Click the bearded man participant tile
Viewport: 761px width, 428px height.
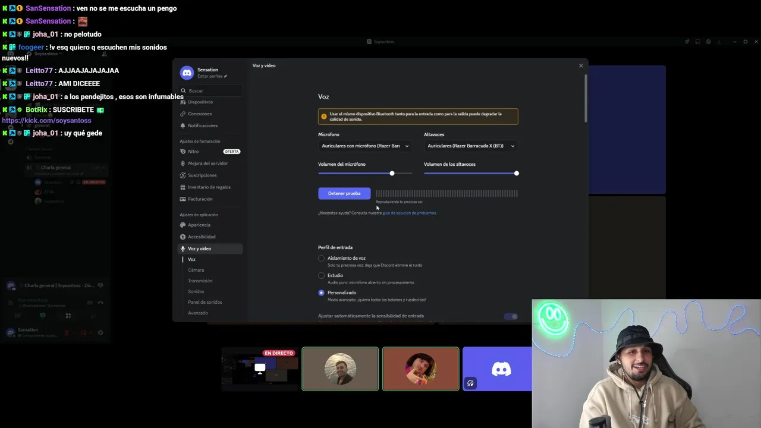340,369
